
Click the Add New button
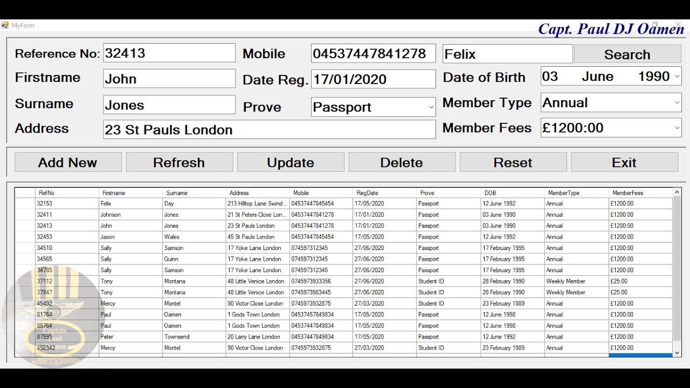[x=68, y=162]
